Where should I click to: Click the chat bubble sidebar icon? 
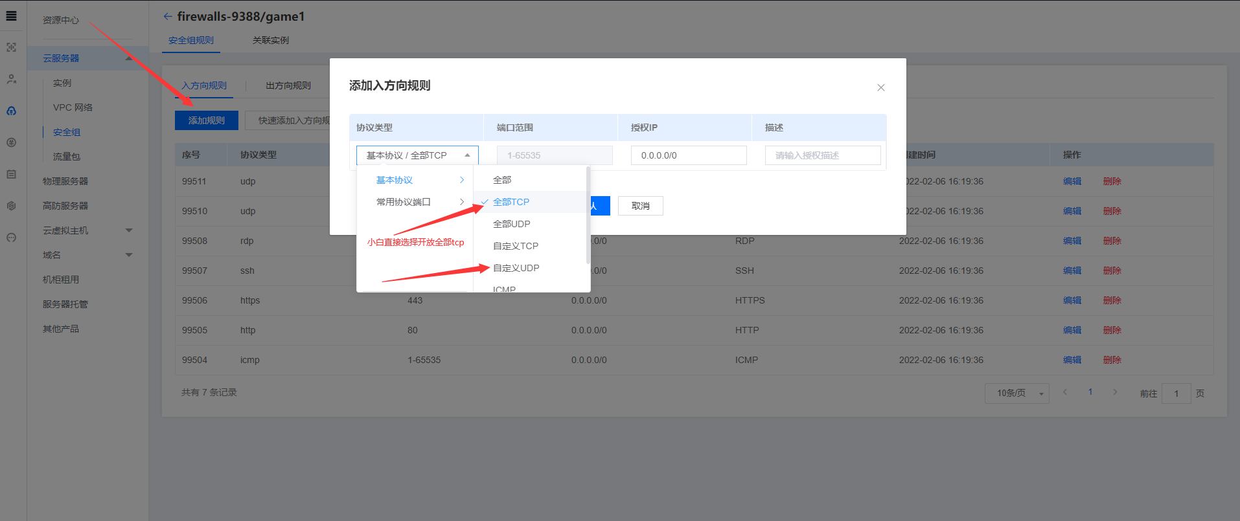[x=11, y=238]
